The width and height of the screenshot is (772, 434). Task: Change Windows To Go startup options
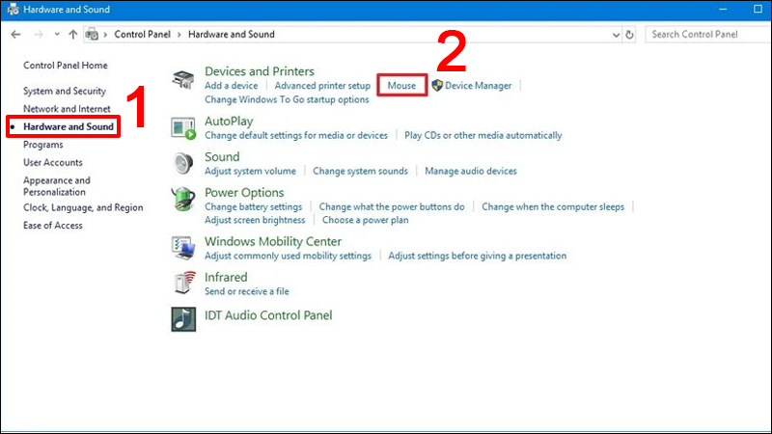(287, 99)
